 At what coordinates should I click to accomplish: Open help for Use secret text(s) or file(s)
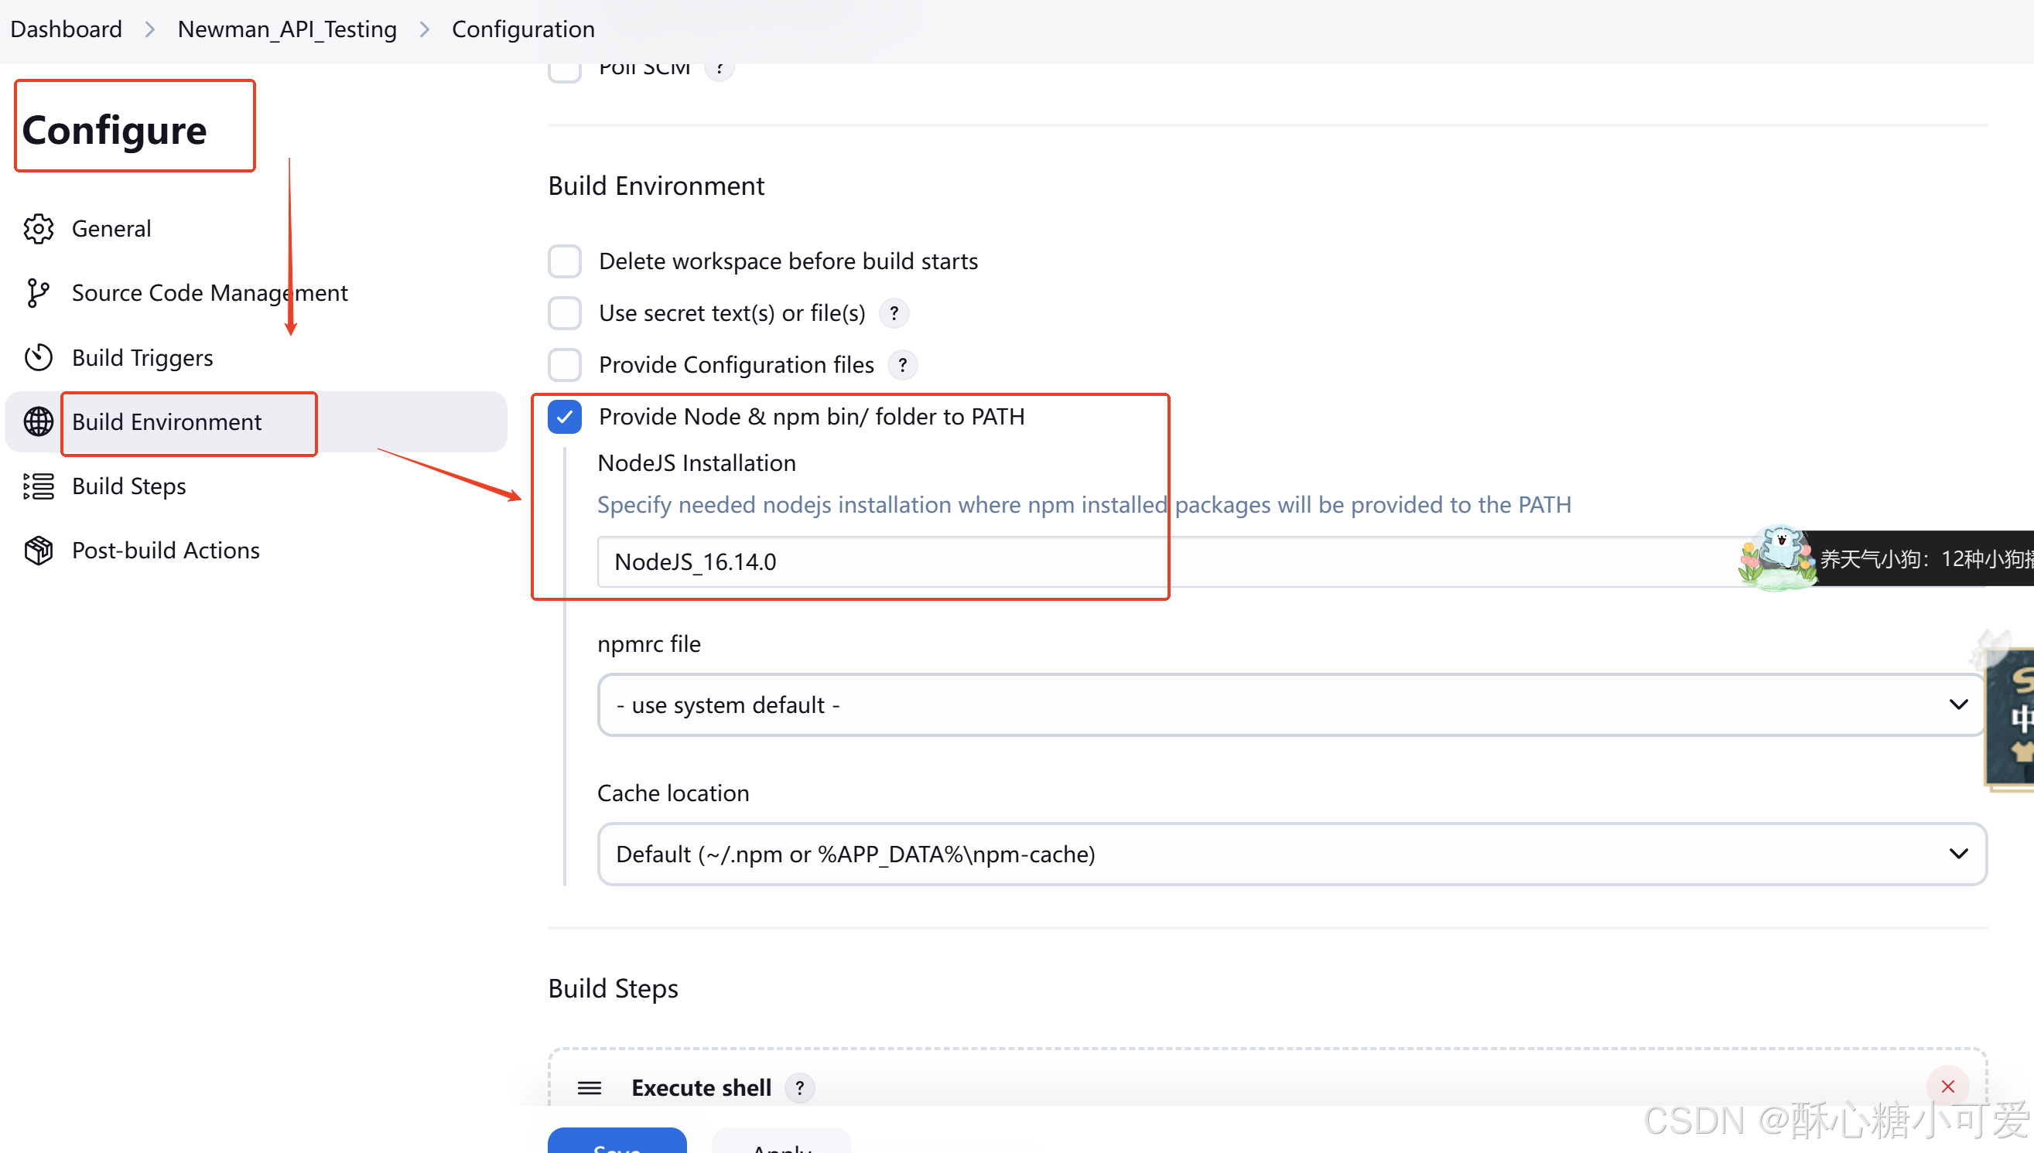(x=894, y=312)
